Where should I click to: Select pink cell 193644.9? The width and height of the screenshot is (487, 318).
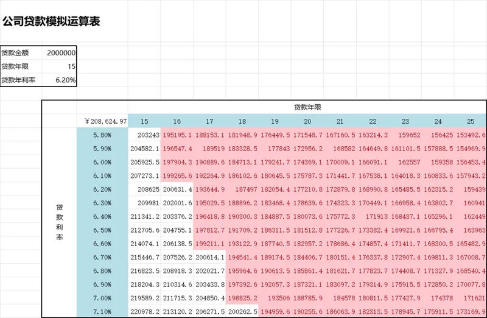point(209,189)
